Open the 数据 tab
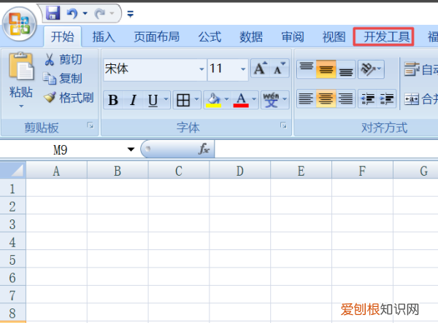Image resolution: width=438 pixels, height=323 pixels. click(x=251, y=36)
